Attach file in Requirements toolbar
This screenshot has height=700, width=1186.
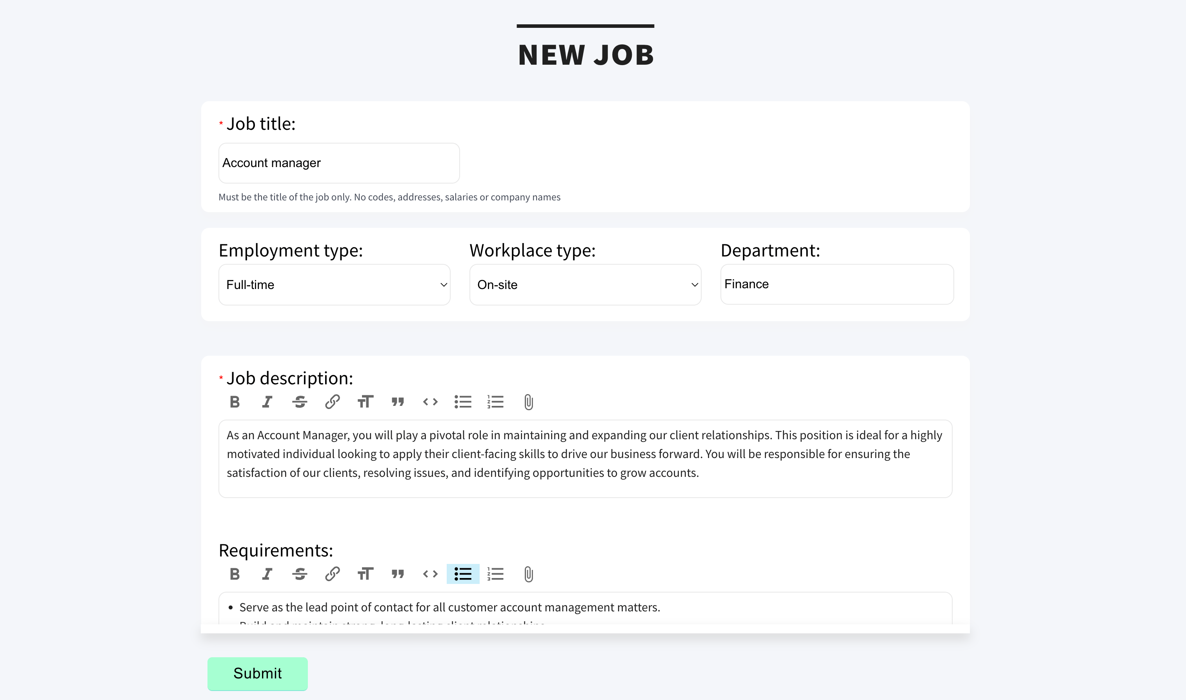pos(528,575)
